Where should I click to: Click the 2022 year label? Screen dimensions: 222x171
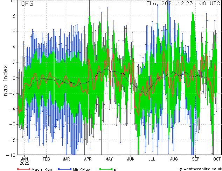pyautogui.click(x=25, y=163)
